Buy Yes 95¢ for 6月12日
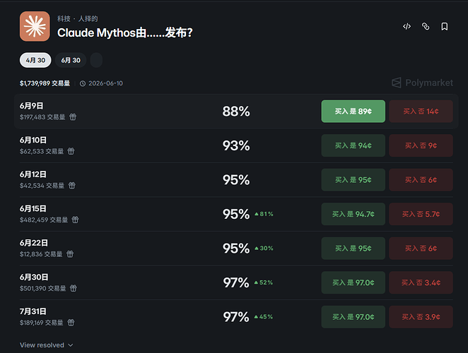The image size is (468, 353). [x=353, y=180]
